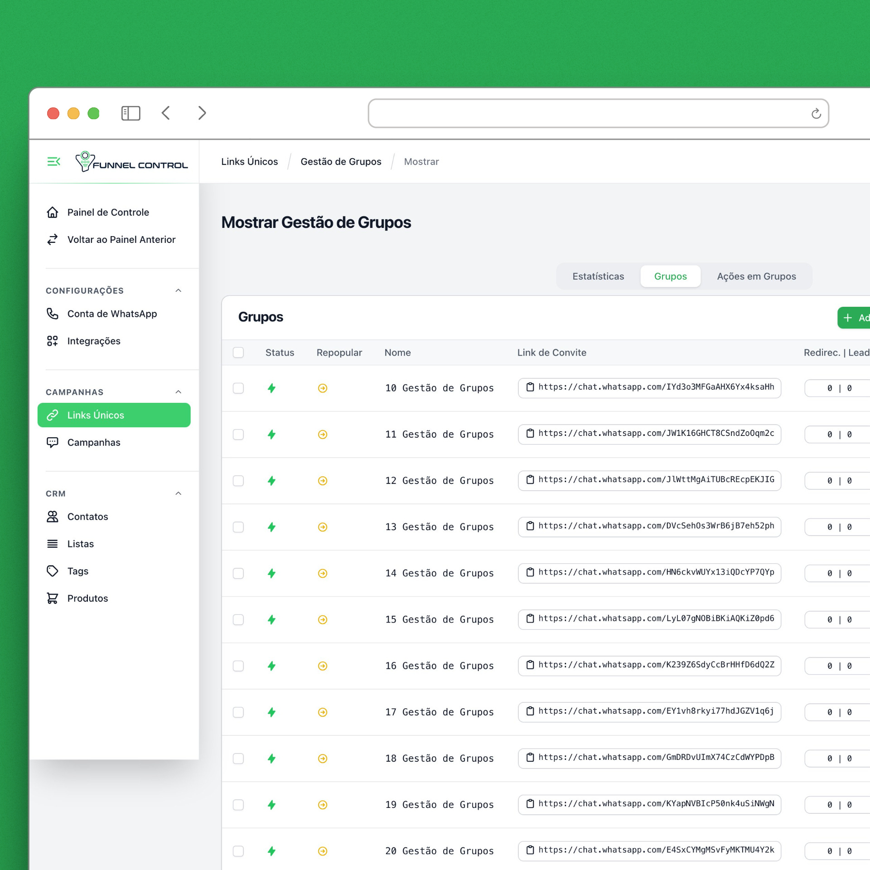Click the browser address bar

(598, 113)
